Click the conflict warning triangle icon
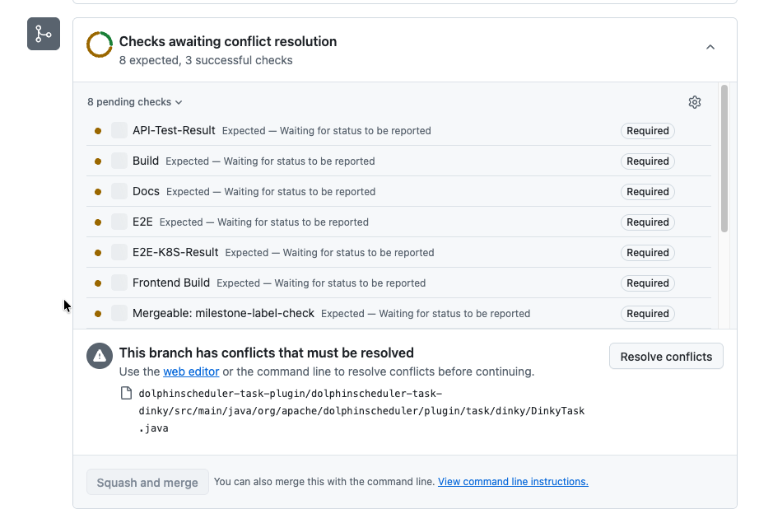This screenshot has width=773, height=514. [100, 356]
